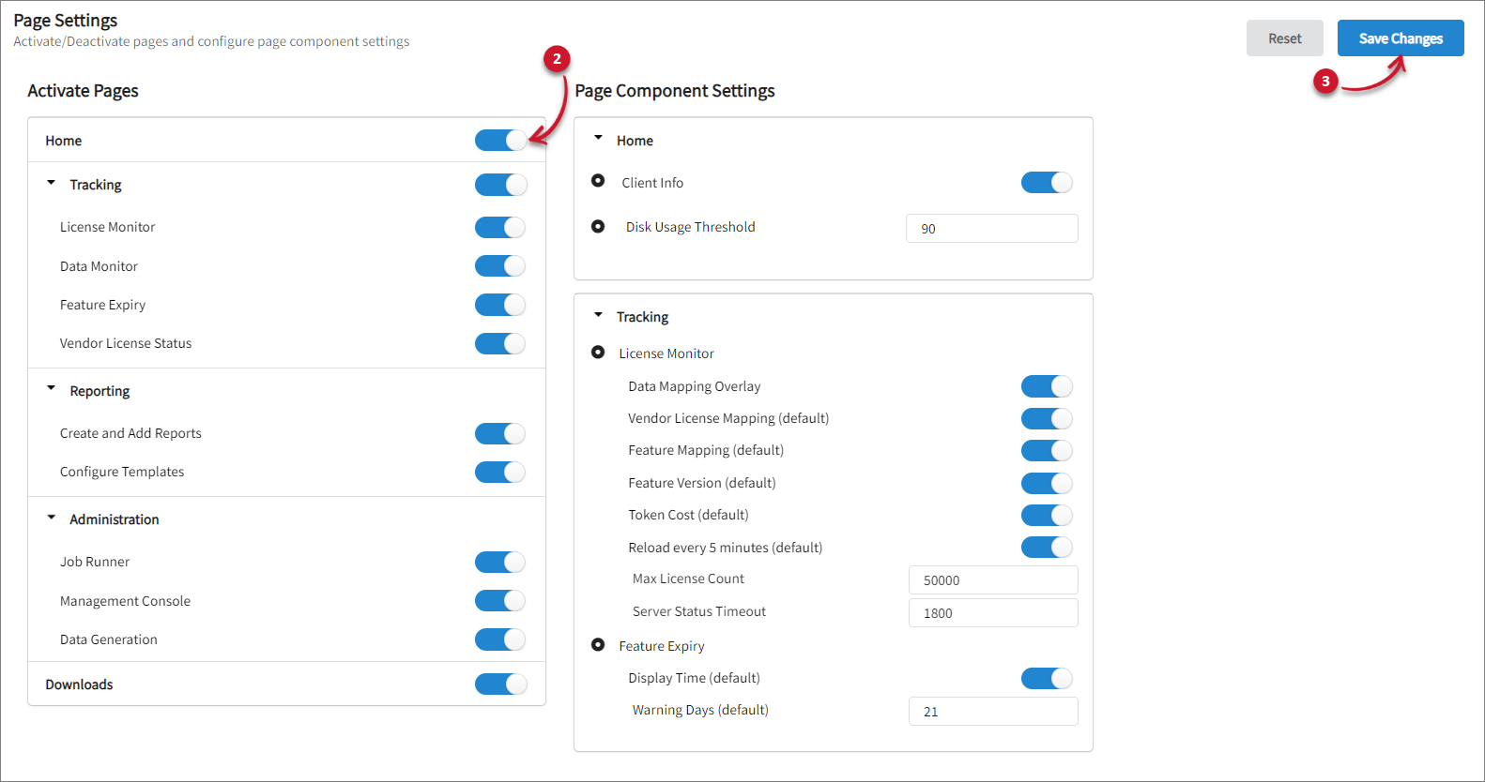Screen dimensions: 1485x782
Task: Turn off Data Mapping Overlay switch
Action: (1046, 386)
